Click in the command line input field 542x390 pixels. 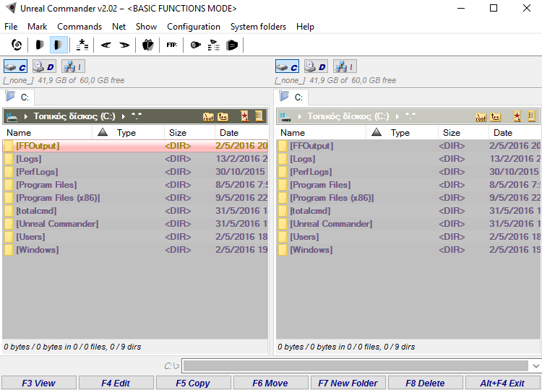coord(356,366)
